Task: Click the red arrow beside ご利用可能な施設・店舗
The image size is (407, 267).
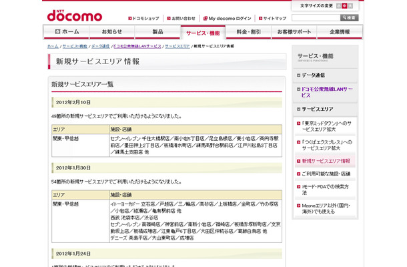Action: (x=298, y=174)
